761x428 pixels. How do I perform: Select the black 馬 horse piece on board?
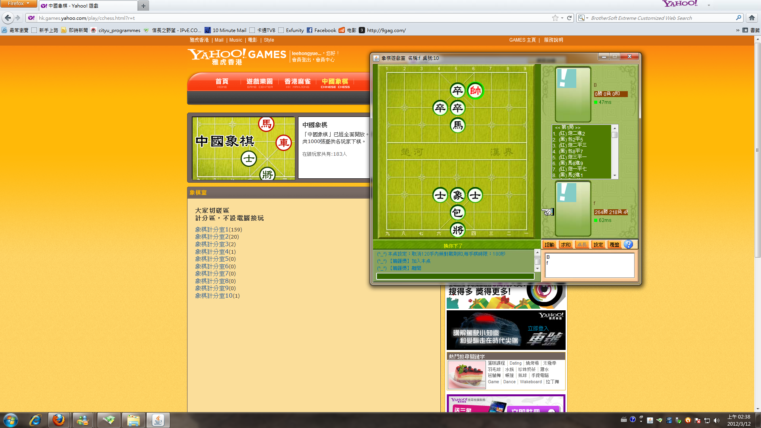pyautogui.click(x=457, y=126)
